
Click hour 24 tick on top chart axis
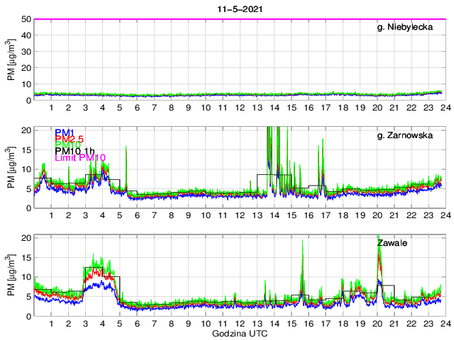[x=445, y=108]
